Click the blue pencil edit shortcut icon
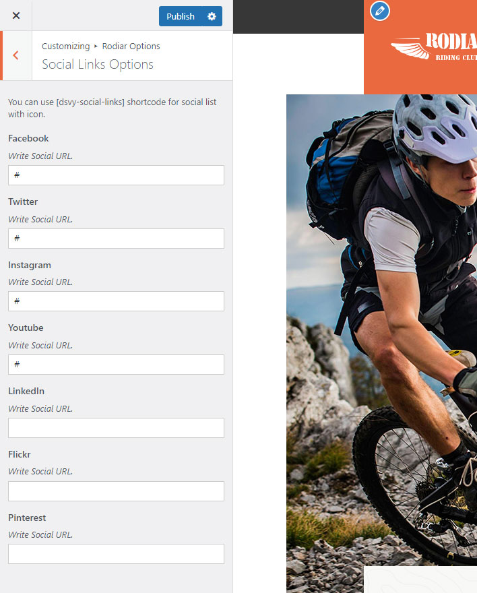Viewport: 477px width, 593px height. (380, 11)
